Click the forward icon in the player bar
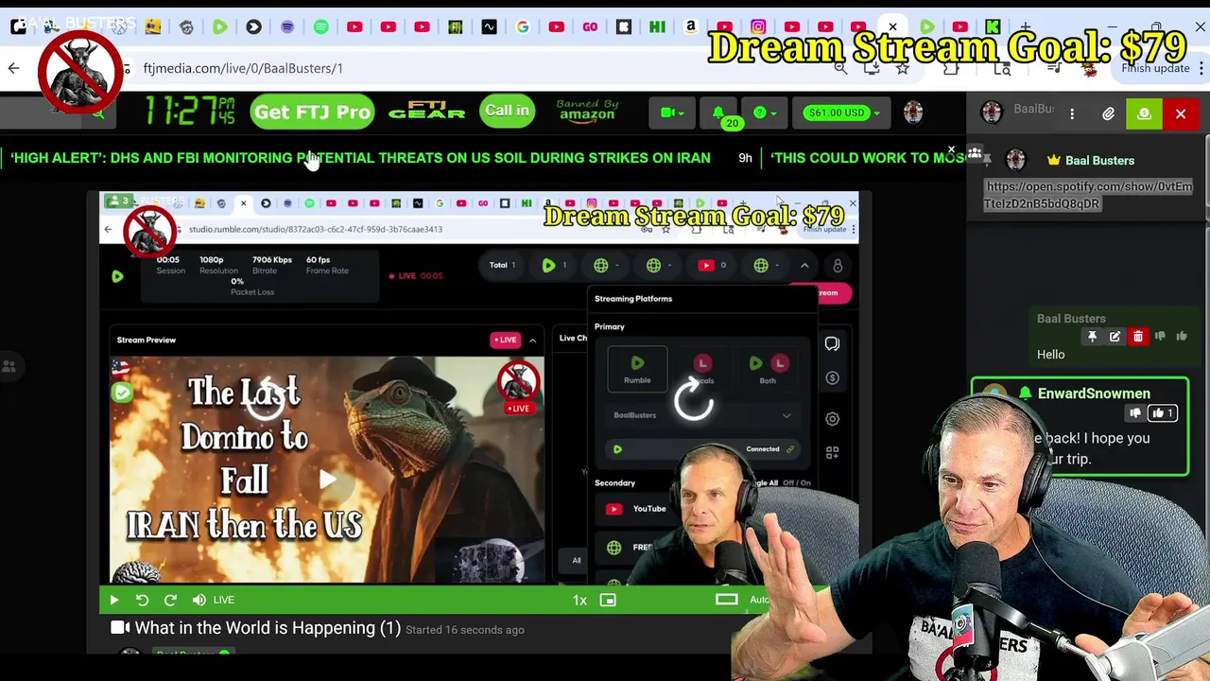Screen dimensions: 1210x681 [170, 600]
